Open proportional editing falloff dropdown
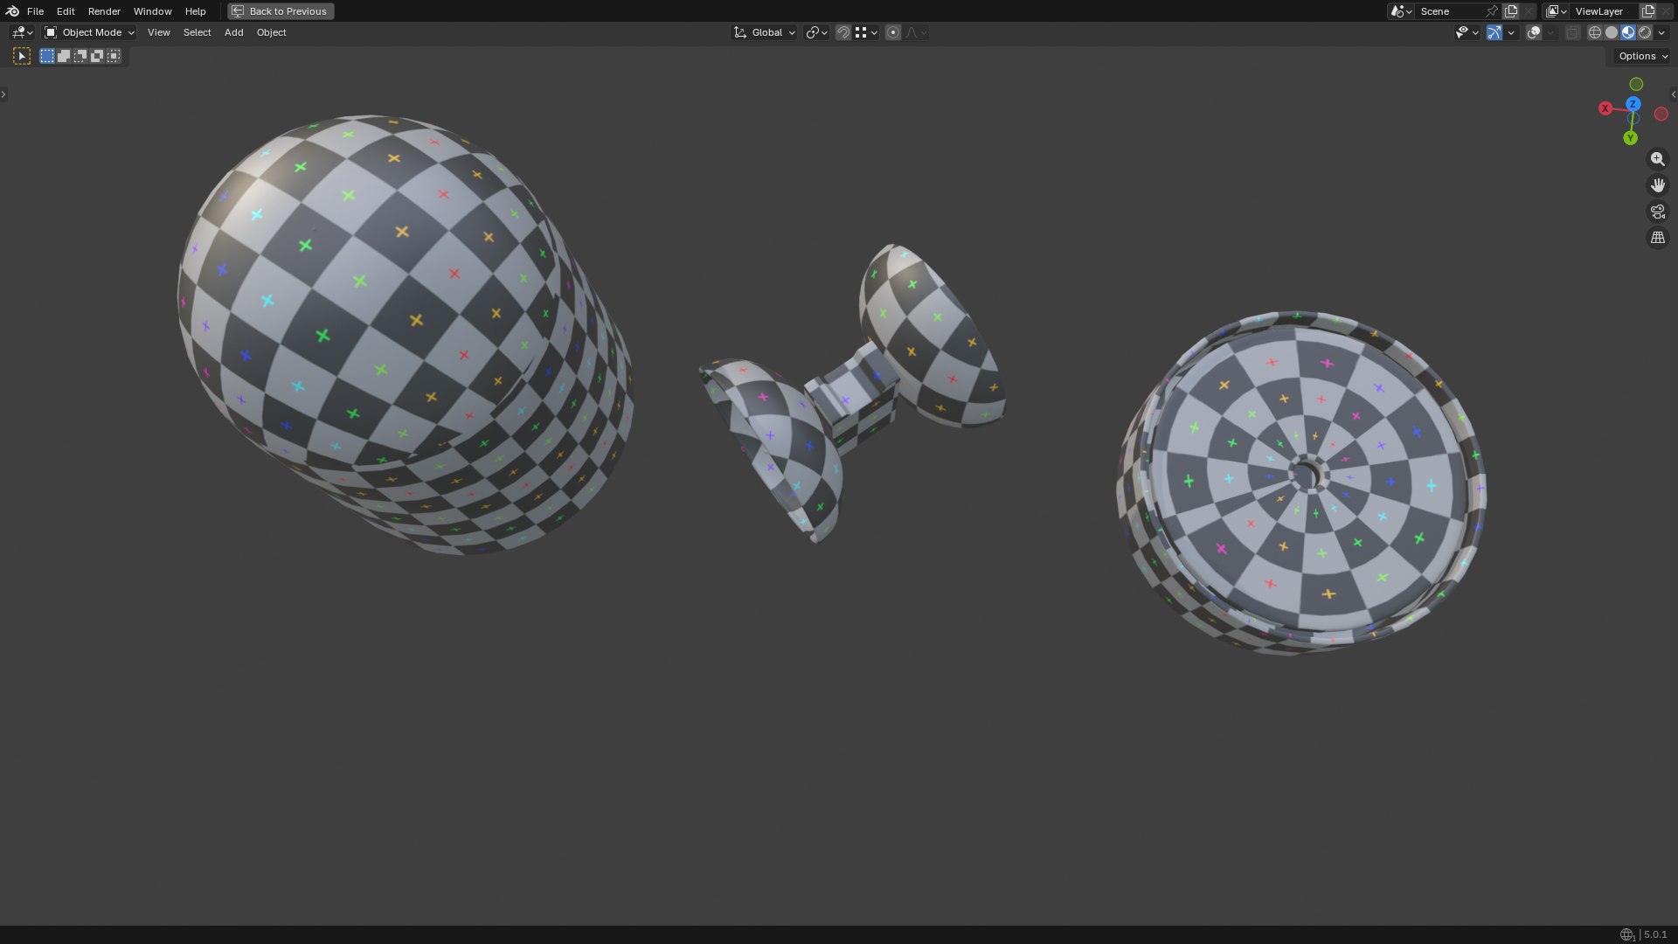This screenshot has width=1678, height=944. click(x=916, y=32)
